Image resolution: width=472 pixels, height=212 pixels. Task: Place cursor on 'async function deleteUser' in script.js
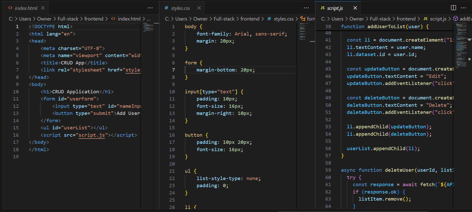pos(378,170)
